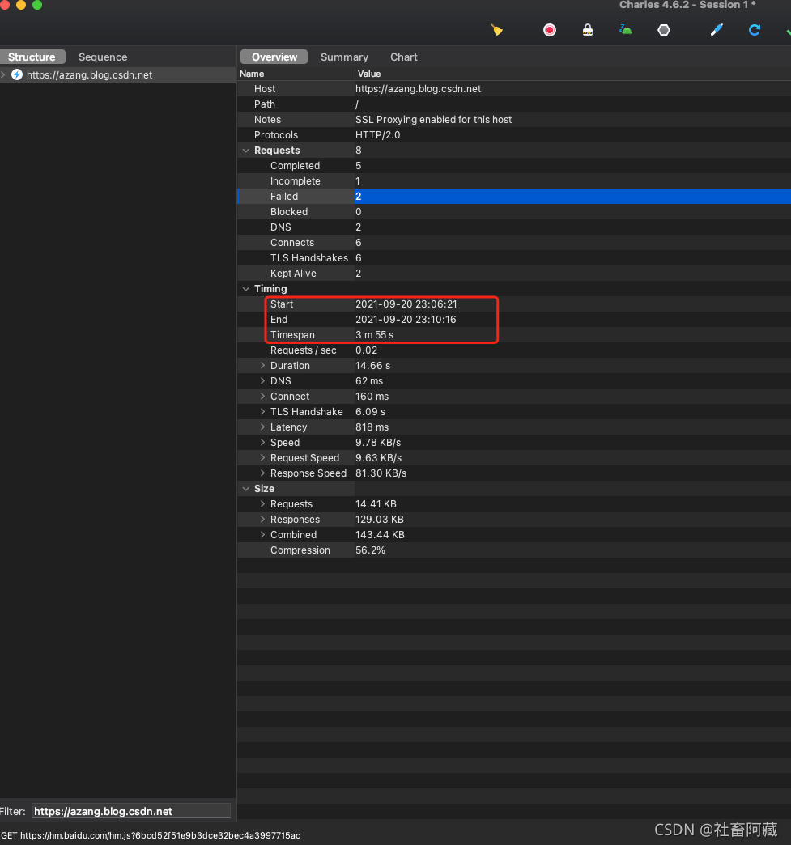Image resolution: width=791 pixels, height=845 pixels.
Task: Expand the Combined 143.44 KB row
Action: 262,534
